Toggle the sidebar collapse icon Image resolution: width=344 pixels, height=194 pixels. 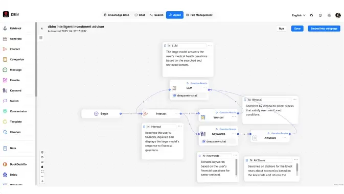click(x=41, y=38)
